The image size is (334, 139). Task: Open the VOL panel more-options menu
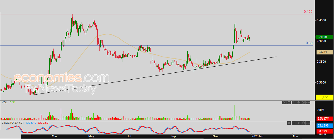point(308,103)
